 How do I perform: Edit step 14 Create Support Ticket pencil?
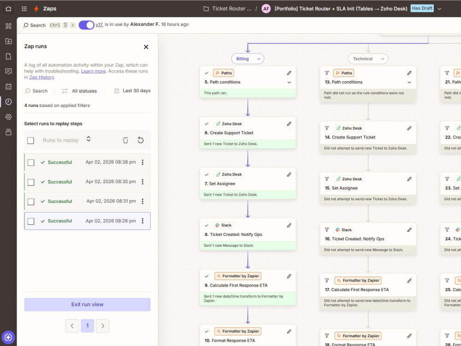pos(409,128)
